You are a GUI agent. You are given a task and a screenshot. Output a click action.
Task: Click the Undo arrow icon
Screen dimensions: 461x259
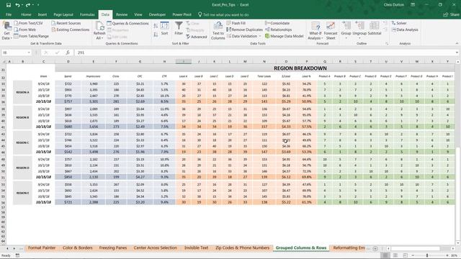click(17, 5)
